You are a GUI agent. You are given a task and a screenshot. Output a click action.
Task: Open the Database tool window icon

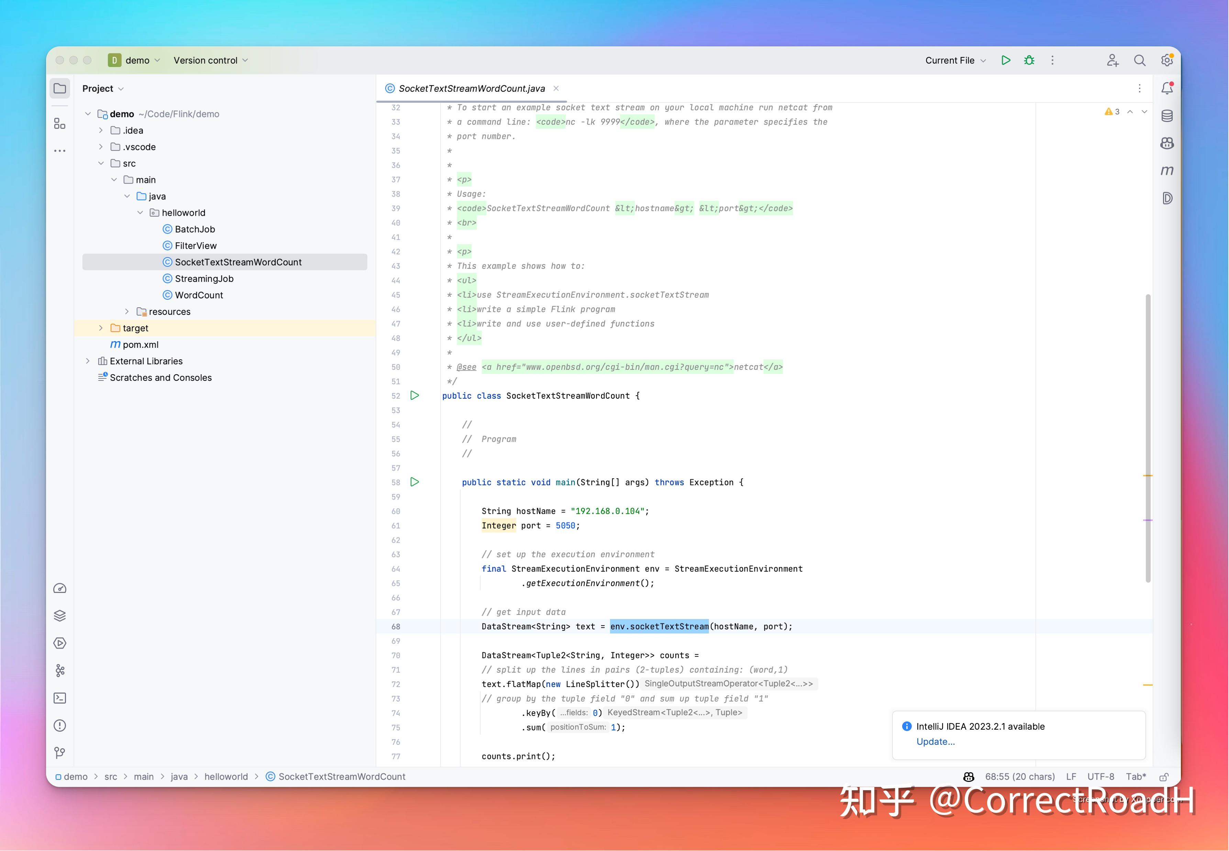[1166, 116]
